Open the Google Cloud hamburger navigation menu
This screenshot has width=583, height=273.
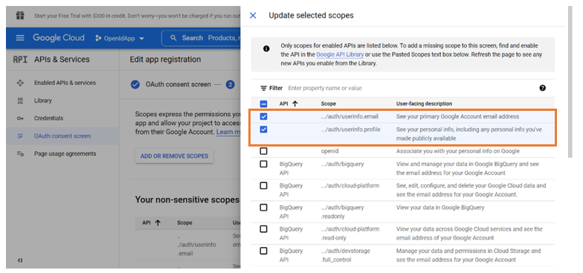(20, 38)
